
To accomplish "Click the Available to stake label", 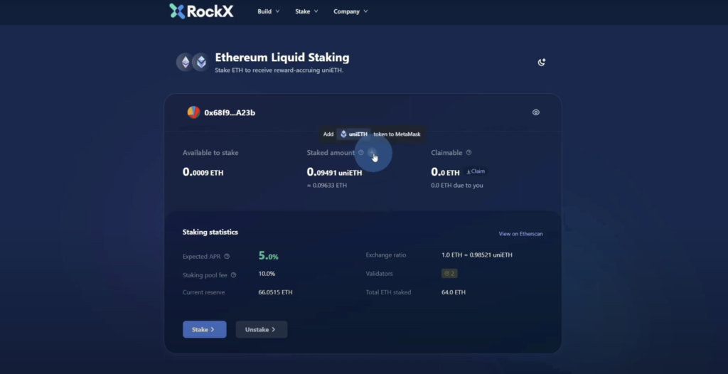I will 210,153.
